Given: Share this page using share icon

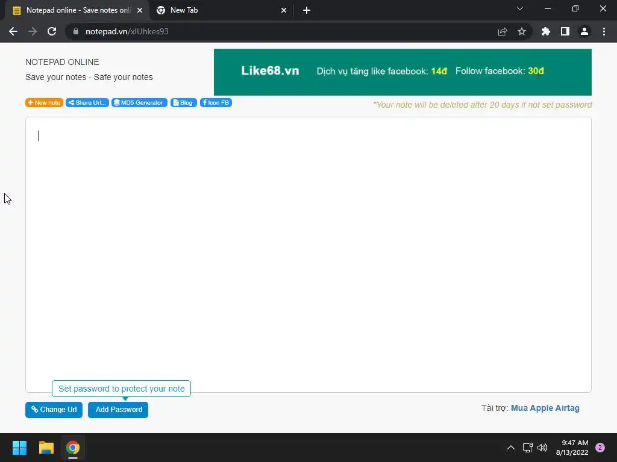Looking at the screenshot, I should 503,31.
